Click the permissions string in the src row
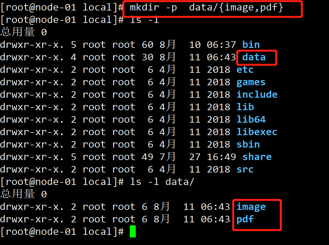 click(x=32, y=169)
